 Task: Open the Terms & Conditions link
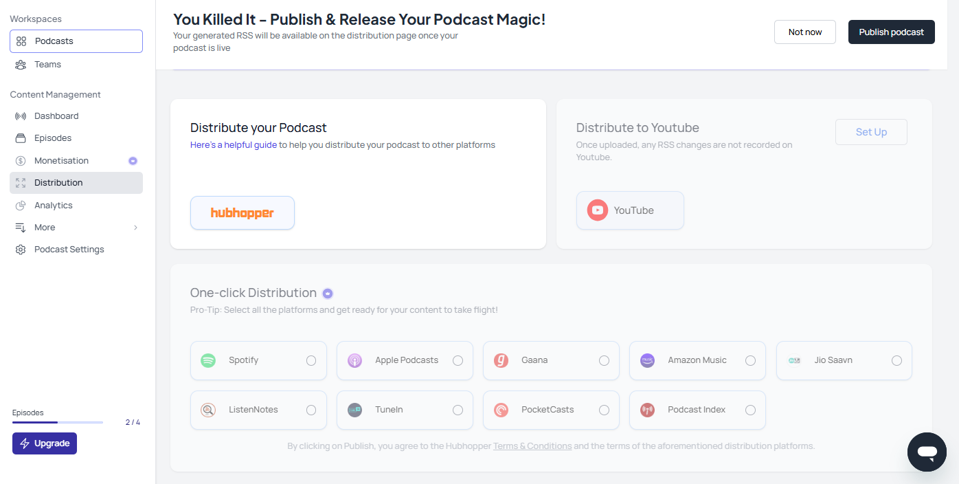coord(532,446)
